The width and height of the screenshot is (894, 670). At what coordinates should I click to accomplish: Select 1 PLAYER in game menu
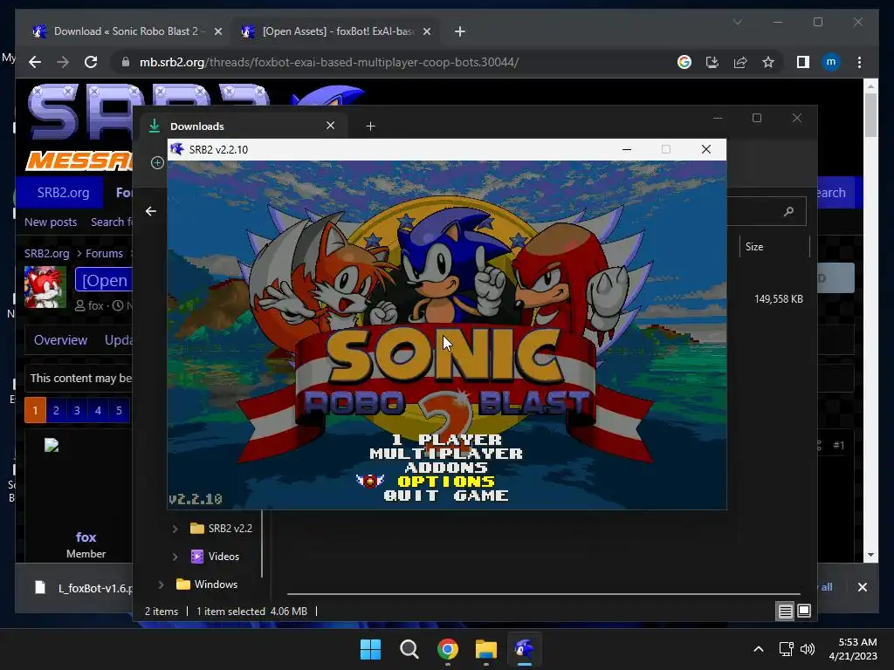coord(446,440)
